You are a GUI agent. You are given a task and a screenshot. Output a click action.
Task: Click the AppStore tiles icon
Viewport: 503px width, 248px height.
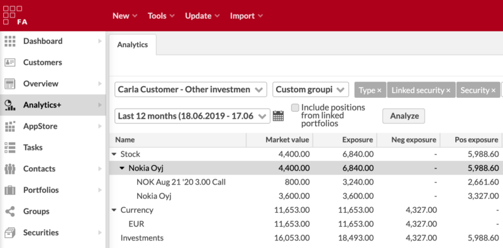tap(10, 126)
